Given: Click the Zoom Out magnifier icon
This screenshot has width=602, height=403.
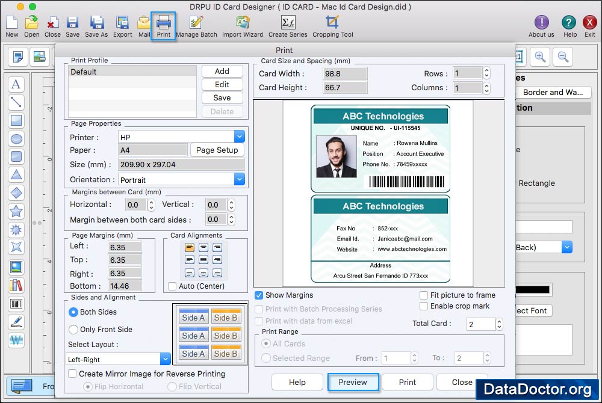Looking at the screenshot, I should [x=563, y=57].
